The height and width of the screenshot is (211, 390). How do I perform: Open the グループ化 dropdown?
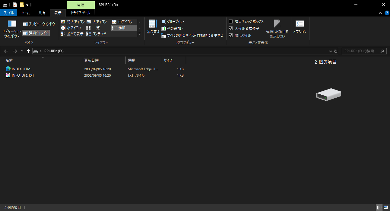[x=173, y=22]
